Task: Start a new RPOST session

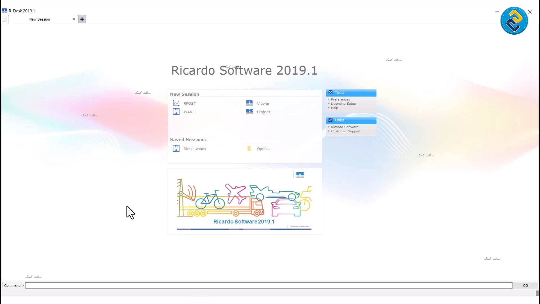Action: [190, 103]
